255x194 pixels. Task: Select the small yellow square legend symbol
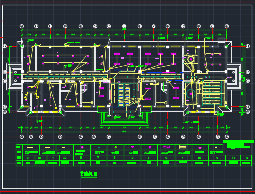pos(216,147)
